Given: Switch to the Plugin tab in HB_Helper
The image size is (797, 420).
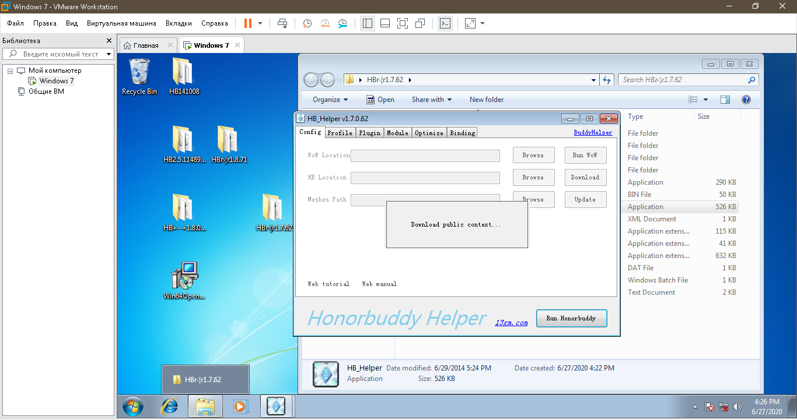Looking at the screenshot, I should pos(369,133).
